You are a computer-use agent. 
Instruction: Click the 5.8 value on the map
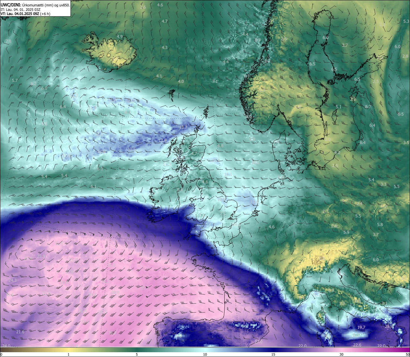pyautogui.click(x=380, y=224)
